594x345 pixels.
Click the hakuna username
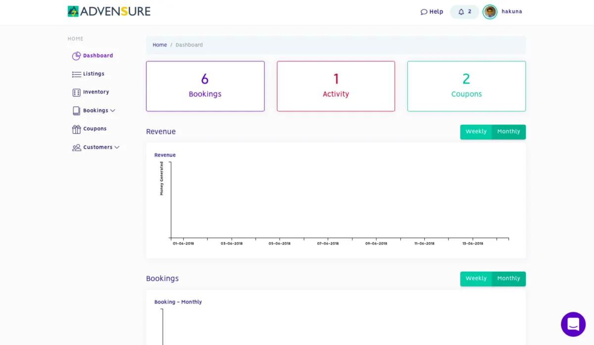point(512,12)
